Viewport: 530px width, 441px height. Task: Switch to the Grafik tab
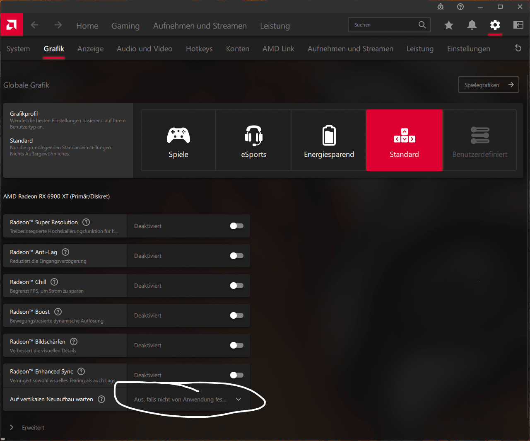54,49
